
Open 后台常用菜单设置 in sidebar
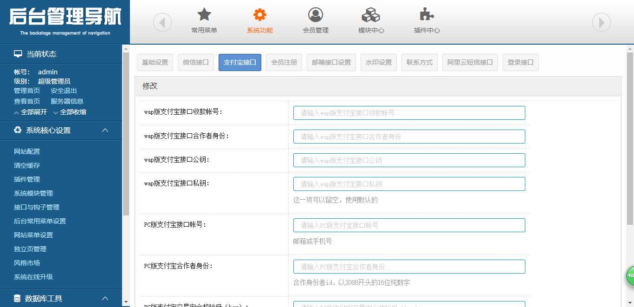coord(40,221)
